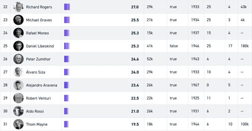Select Daniel Libeskind's avatar image
Image resolution: width=252 pixels, height=131 pixels.
pyautogui.click(x=18, y=46)
